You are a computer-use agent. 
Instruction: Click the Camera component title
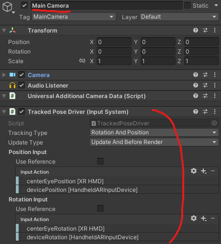tap(39, 75)
